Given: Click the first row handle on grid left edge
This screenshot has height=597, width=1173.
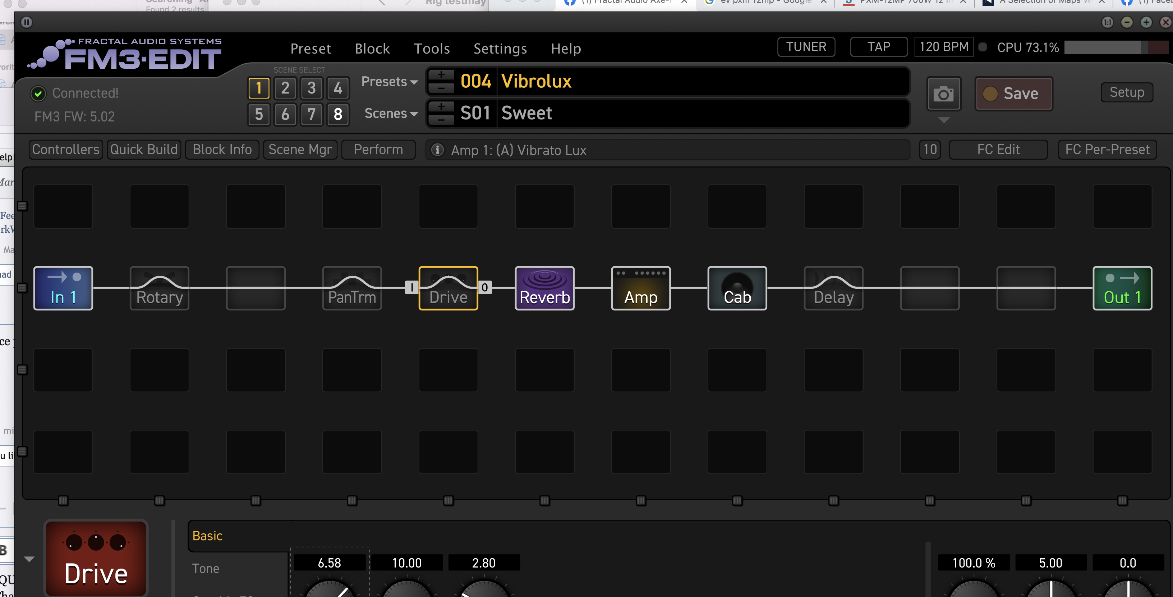Looking at the screenshot, I should tap(22, 206).
